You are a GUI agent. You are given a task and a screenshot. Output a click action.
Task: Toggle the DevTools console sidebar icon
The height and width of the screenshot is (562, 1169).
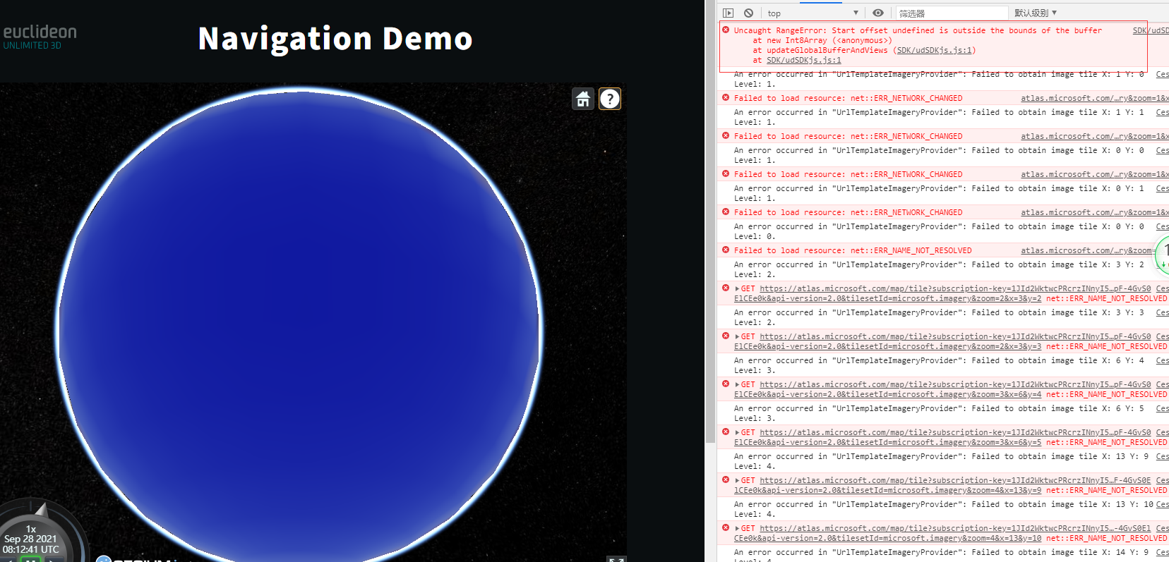[729, 13]
